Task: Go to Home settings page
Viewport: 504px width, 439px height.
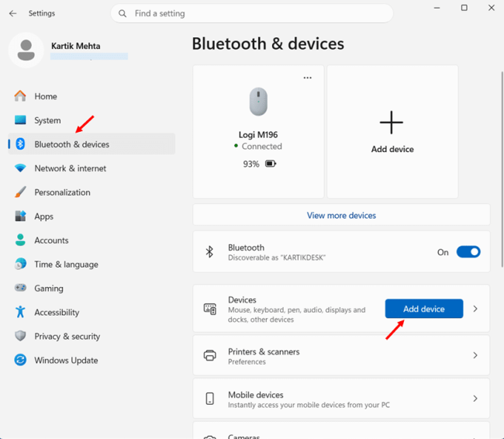Action: pos(46,96)
